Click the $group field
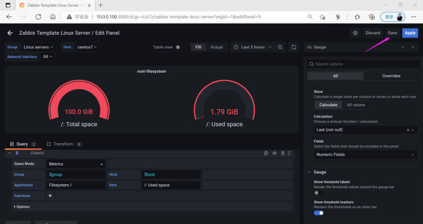The image size is (423, 224). [76, 175]
